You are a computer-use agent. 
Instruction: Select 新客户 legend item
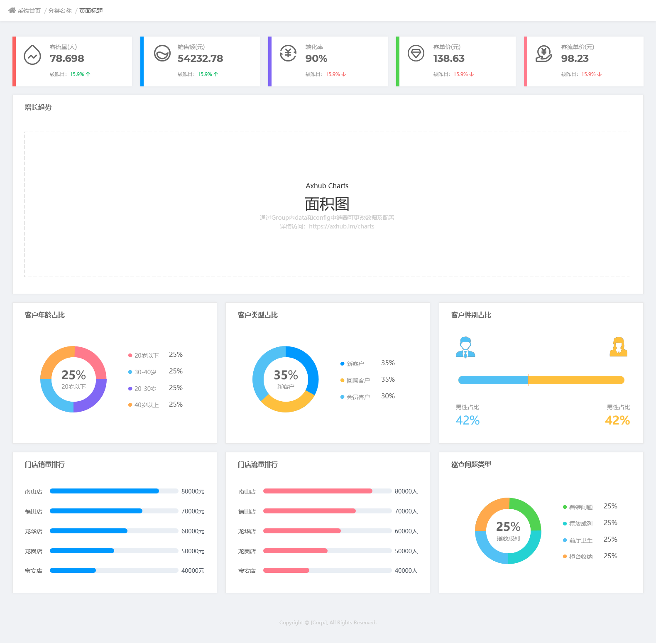[352, 364]
